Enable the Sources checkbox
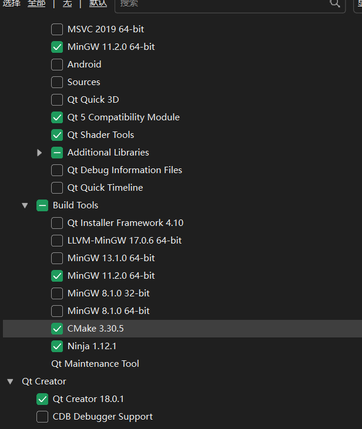Image resolution: width=362 pixels, height=429 pixels. point(57,82)
